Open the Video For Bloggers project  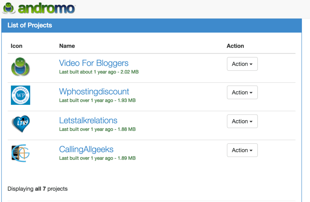tap(93, 63)
